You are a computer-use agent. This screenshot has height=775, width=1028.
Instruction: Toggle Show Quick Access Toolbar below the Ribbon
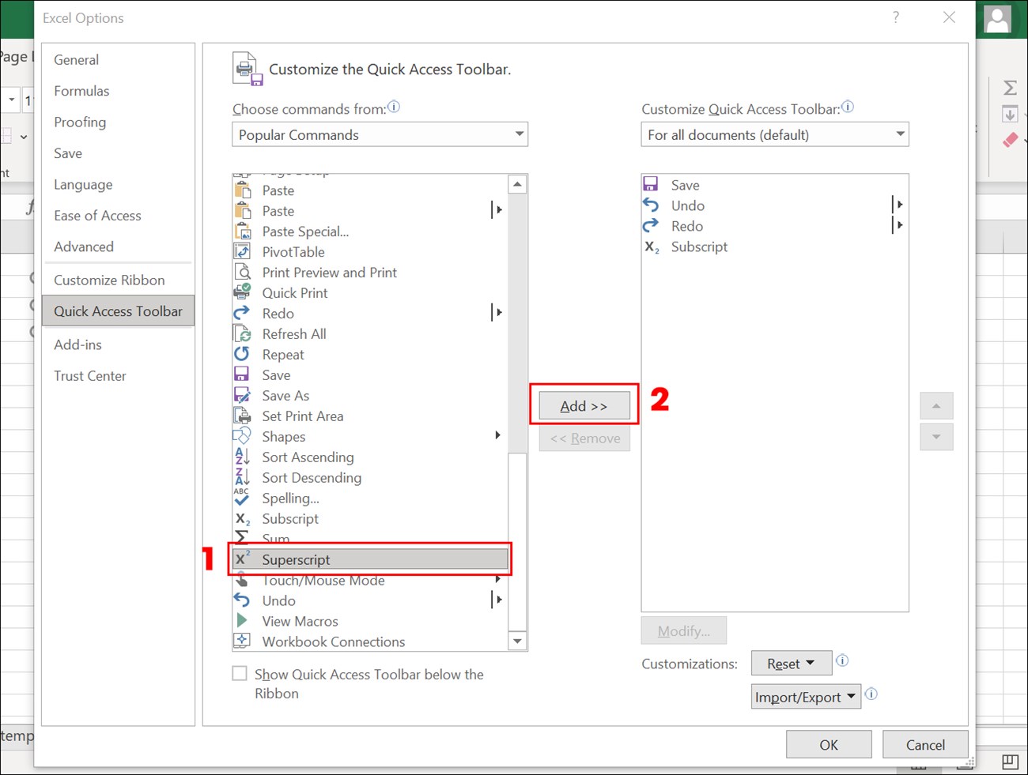point(240,674)
